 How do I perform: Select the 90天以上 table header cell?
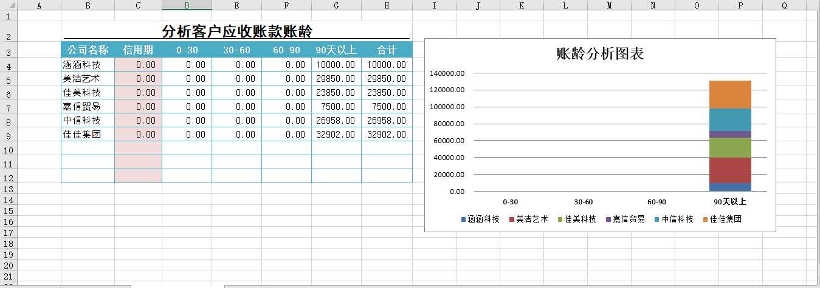tap(336, 50)
